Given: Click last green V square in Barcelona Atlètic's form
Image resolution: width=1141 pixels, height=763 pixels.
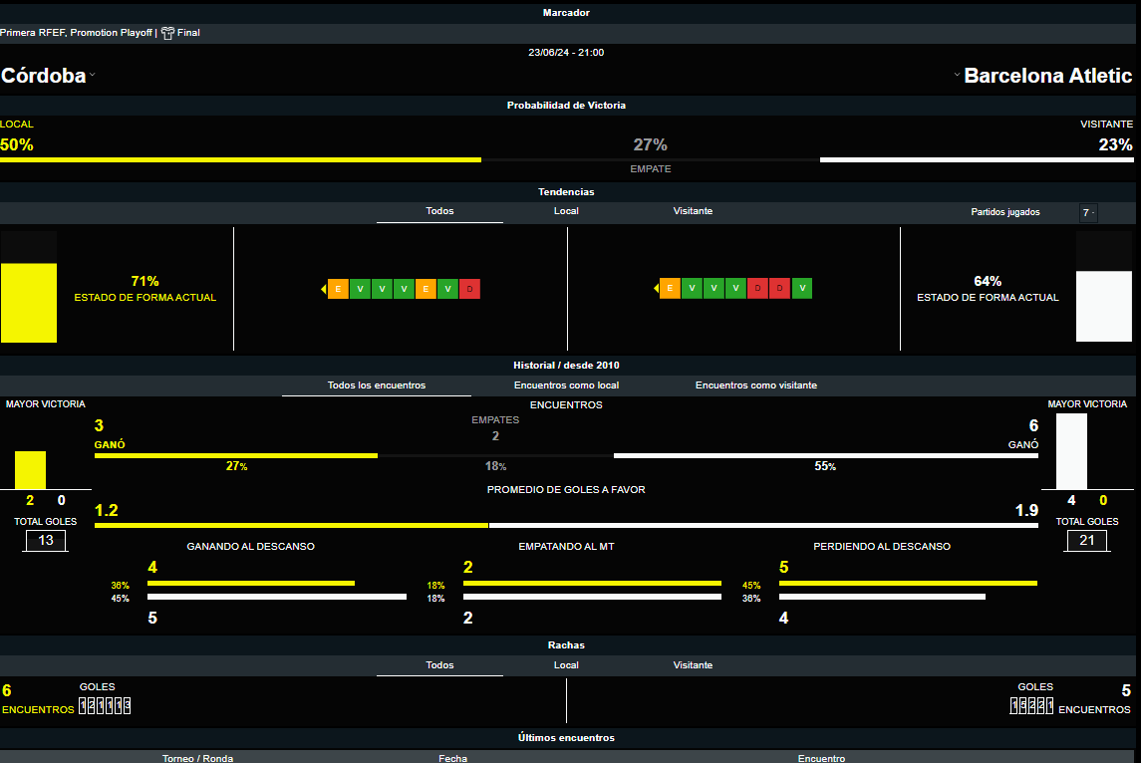Looking at the screenshot, I should pos(802,289).
